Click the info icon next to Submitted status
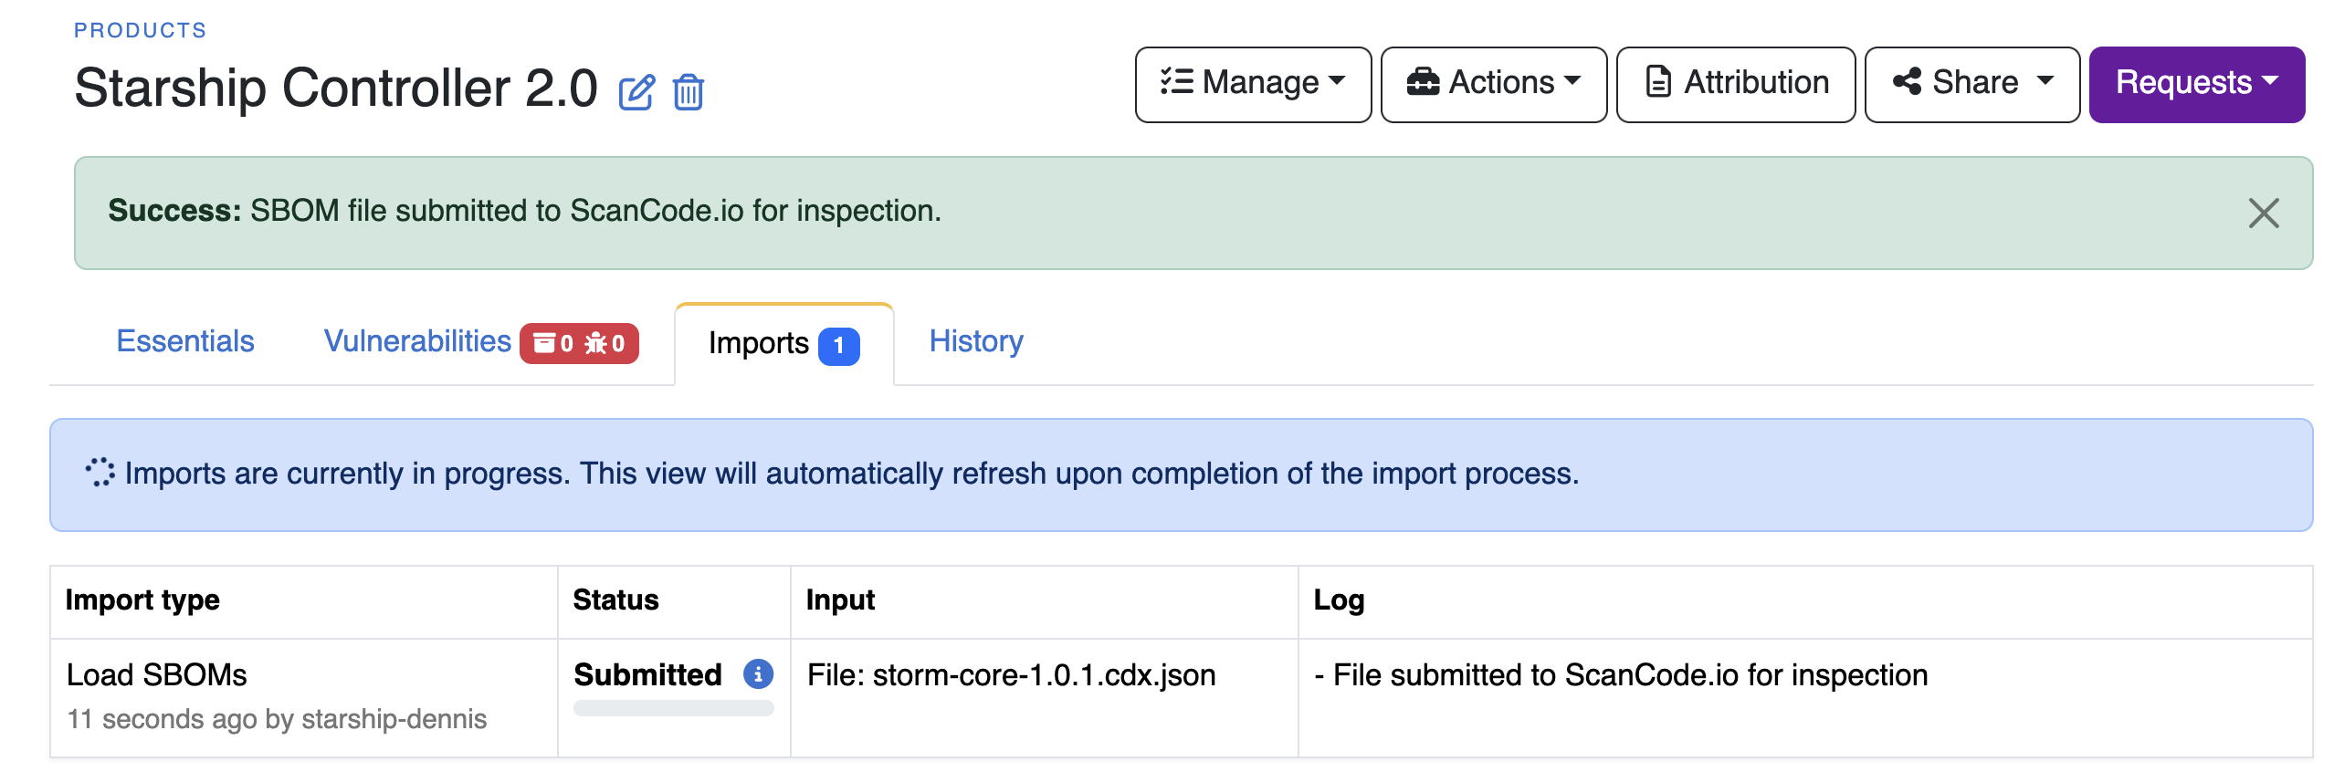 [x=758, y=674]
